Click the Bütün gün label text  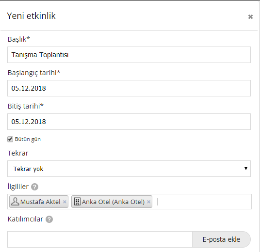[28, 139]
